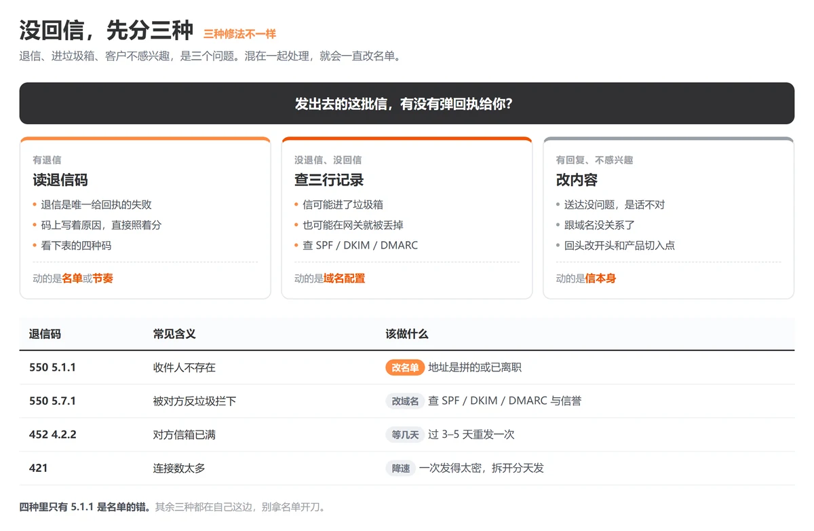Image resolution: width=814 pixels, height=531 pixels.
Task: Click bullet 退信是唯一给回执的失败
Action: [x=96, y=204]
